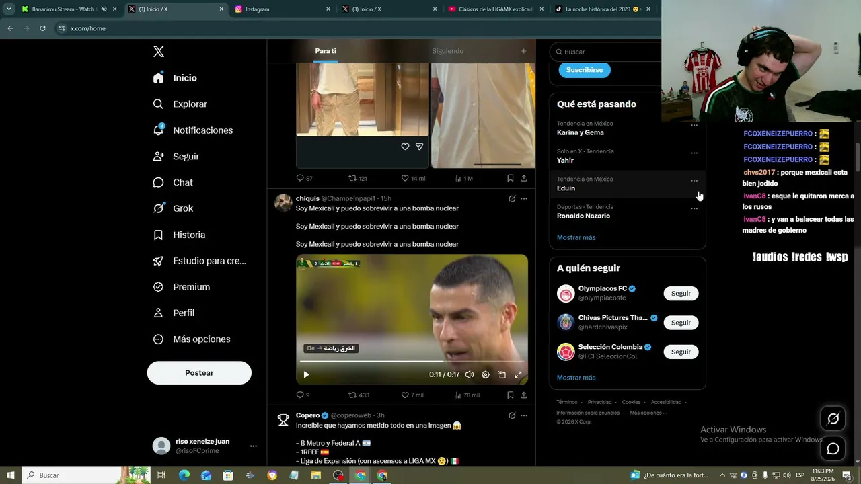This screenshot has height=484, width=861.
Task: Launch Grok from the sidebar
Action: (173, 208)
